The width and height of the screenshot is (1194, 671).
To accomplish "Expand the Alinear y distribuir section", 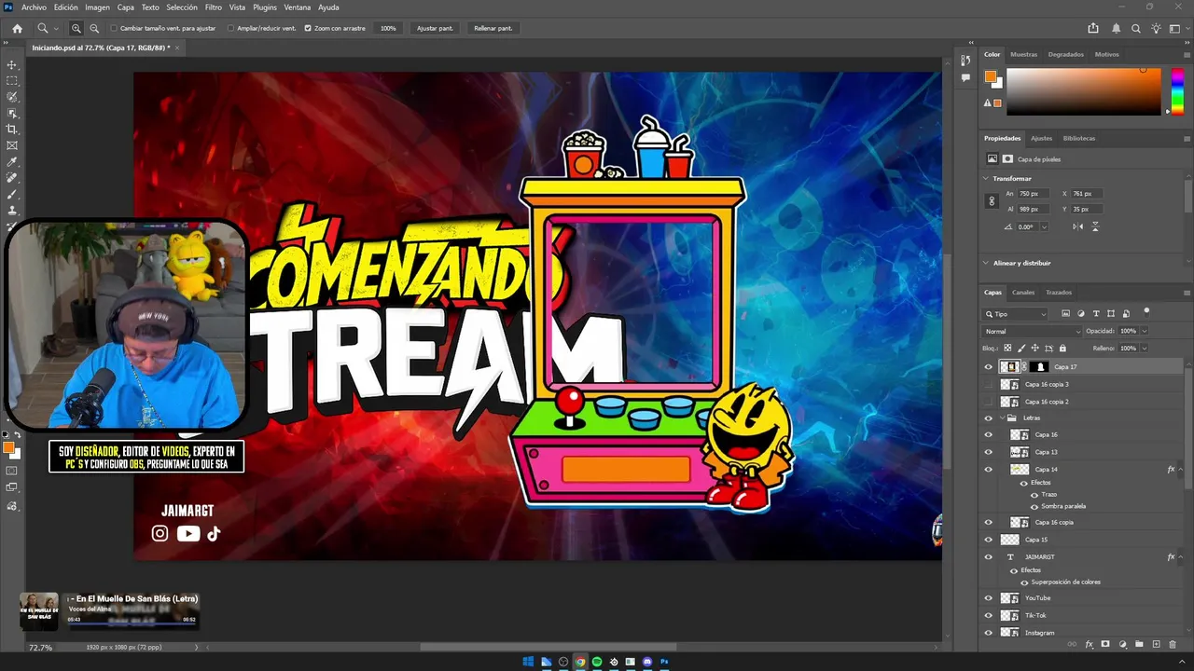I will tap(987, 263).
